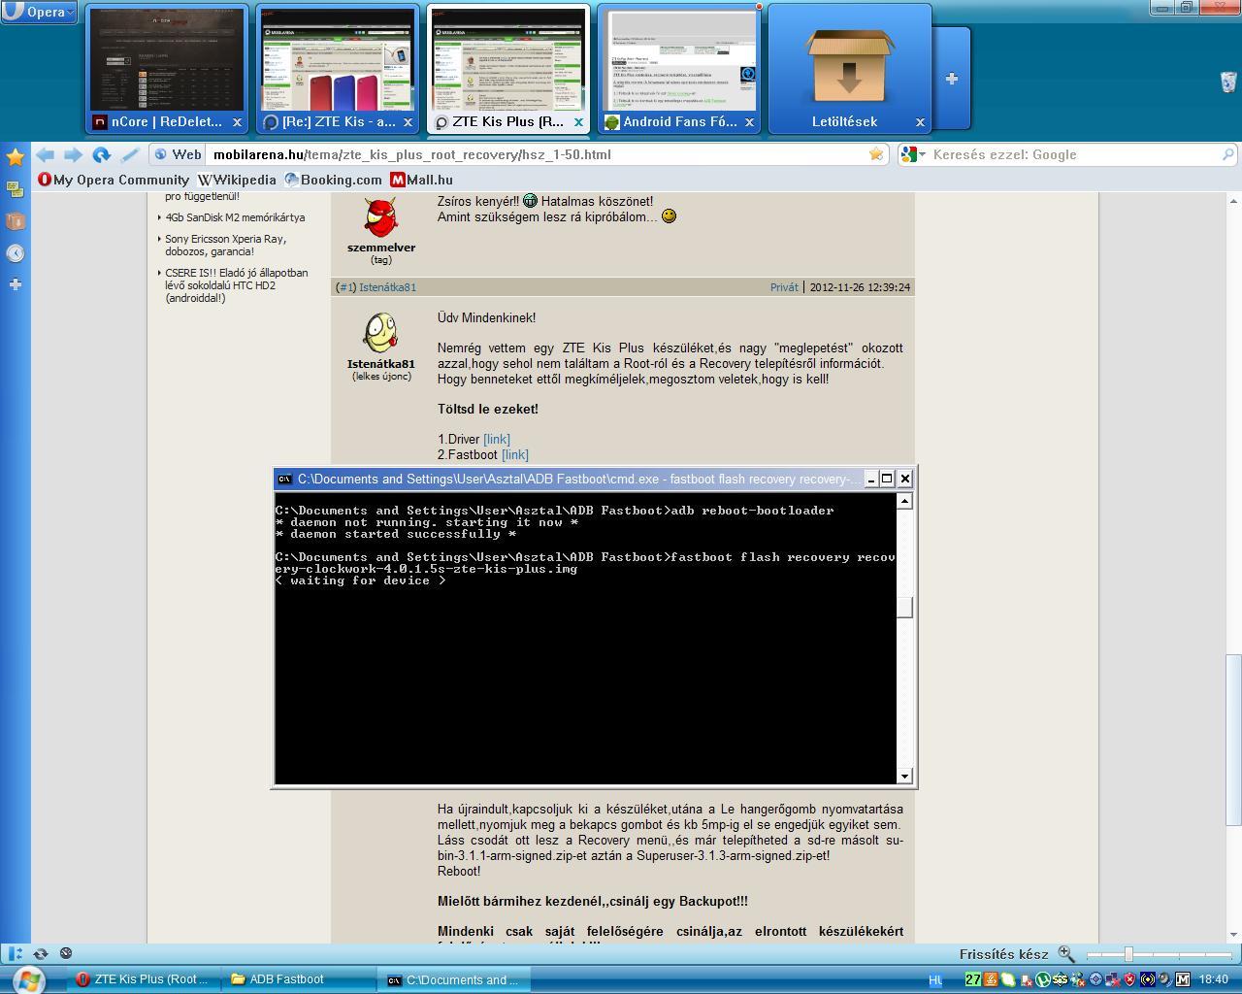Click the cmd window scroll up arrow

(904, 501)
